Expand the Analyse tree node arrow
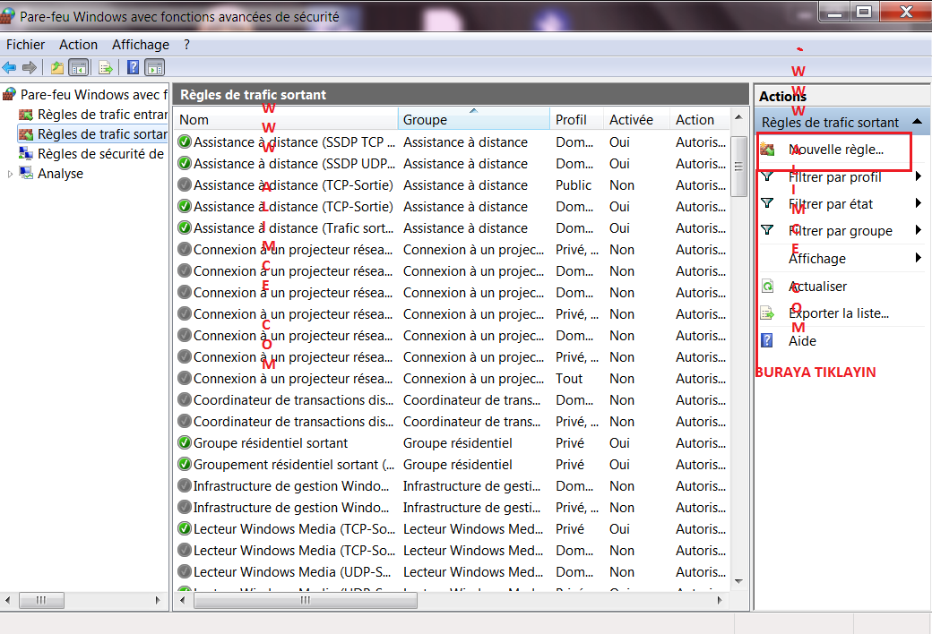 pyautogui.click(x=10, y=174)
